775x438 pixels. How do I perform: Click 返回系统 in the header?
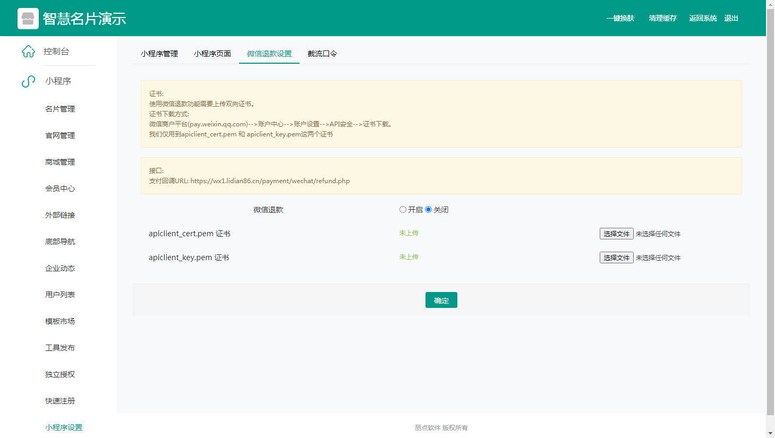tap(703, 18)
